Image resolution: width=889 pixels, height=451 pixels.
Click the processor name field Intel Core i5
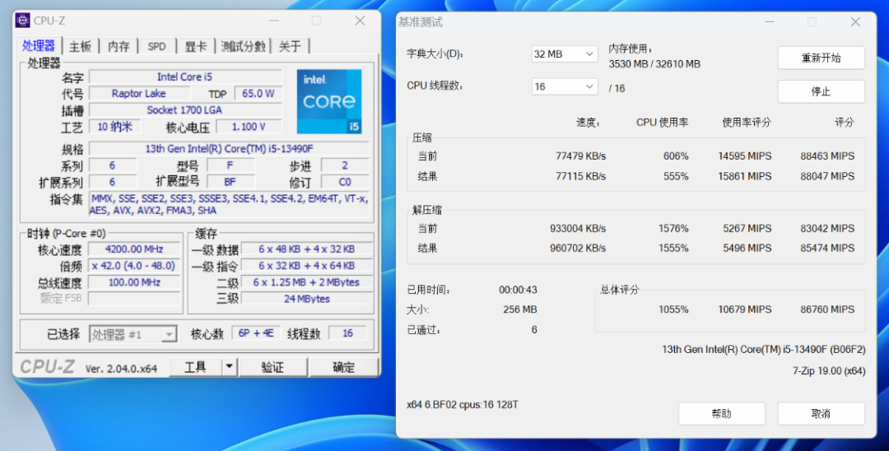[x=185, y=77]
